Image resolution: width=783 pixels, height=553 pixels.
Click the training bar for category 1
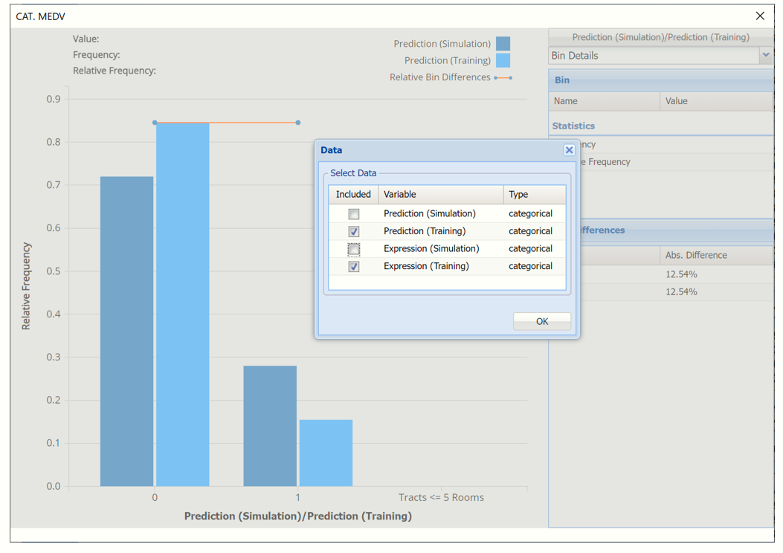326,453
